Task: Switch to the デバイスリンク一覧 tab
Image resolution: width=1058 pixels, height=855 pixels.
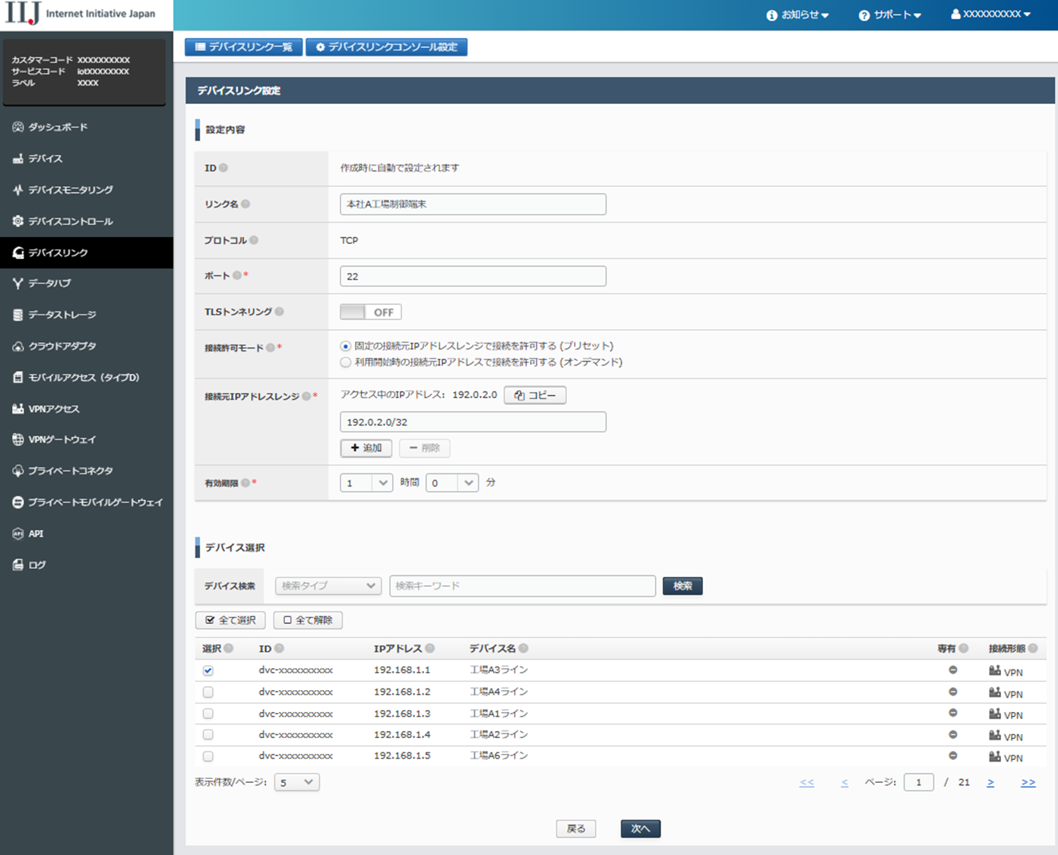Action: [244, 47]
